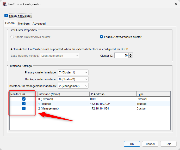180x150 pixels.
Task: Click the Custom type cell
Action: 141,108
